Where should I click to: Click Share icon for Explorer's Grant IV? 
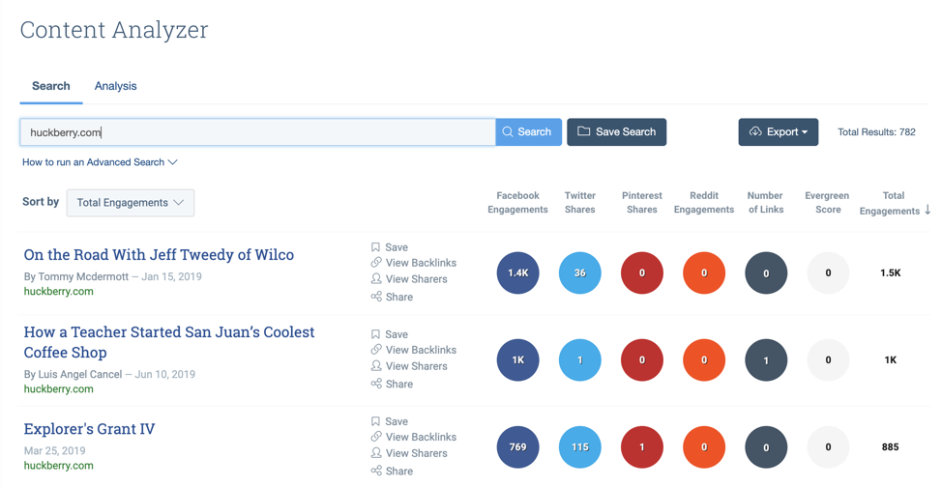point(376,471)
